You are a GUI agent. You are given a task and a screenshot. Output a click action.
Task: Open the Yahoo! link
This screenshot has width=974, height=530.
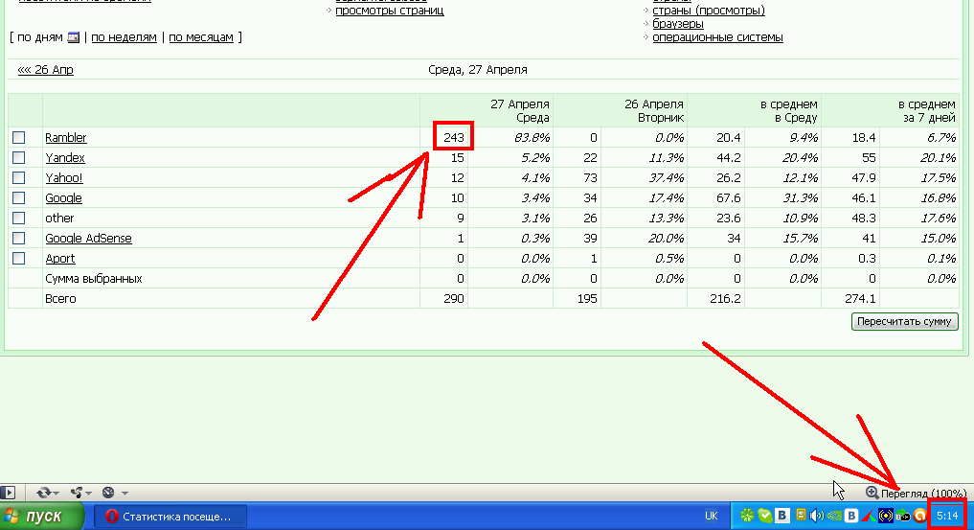pyautogui.click(x=64, y=177)
